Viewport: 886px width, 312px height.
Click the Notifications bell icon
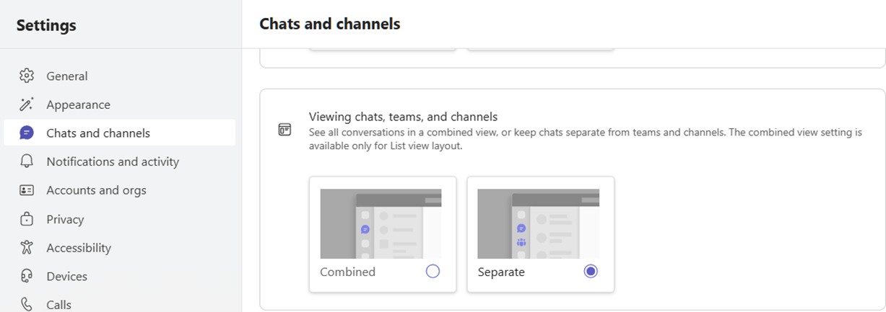pyautogui.click(x=27, y=161)
